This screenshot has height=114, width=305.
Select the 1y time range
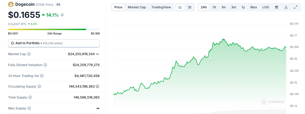pos(243,7)
